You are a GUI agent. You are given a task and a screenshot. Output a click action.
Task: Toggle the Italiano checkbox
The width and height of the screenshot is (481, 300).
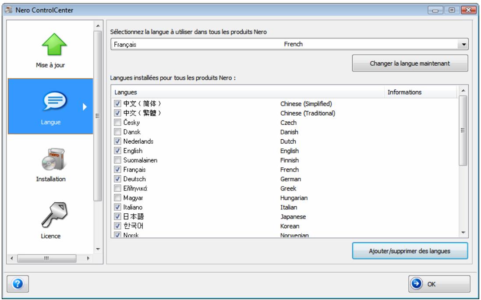click(x=117, y=207)
